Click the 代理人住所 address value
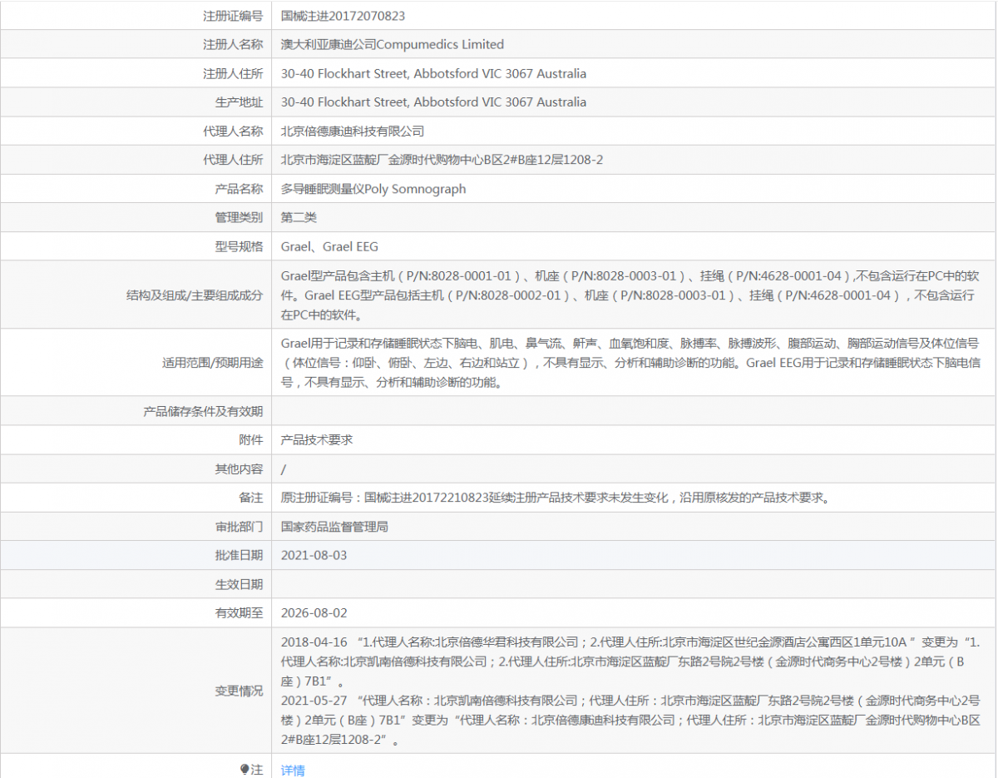This screenshot has height=778, width=998. tap(442, 160)
